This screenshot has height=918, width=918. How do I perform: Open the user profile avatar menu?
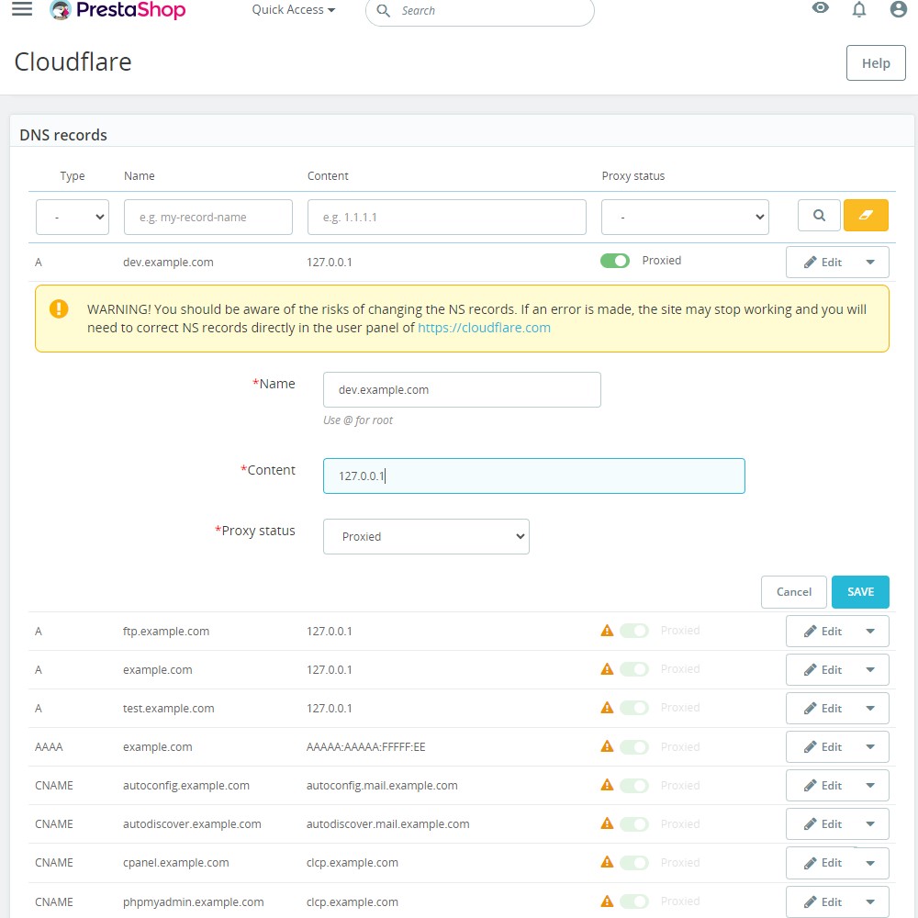[898, 9]
